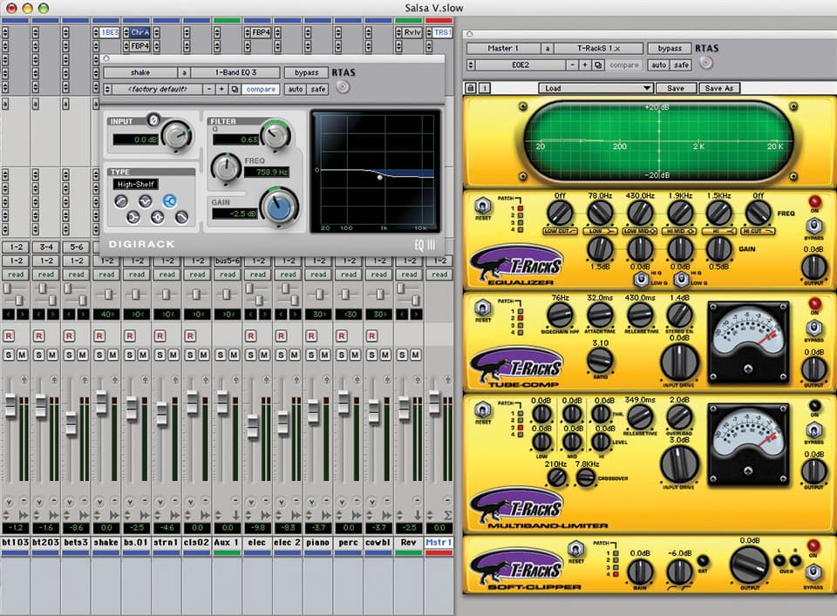Click auto in the EQ 3 window
Viewport: 837px width, 616px height.
tap(296, 89)
